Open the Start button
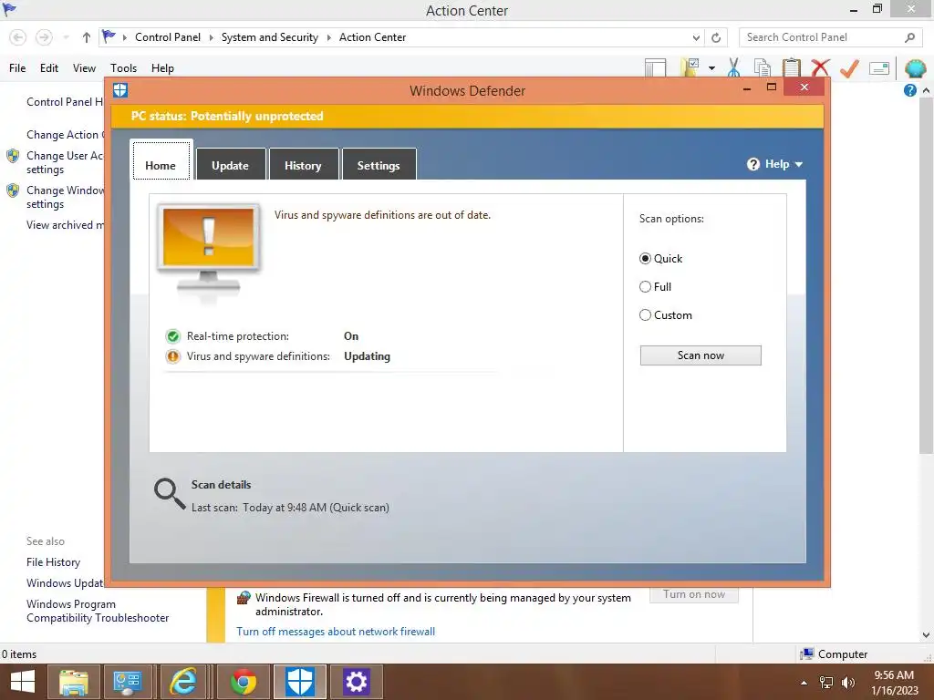The image size is (934, 700). (23, 682)
